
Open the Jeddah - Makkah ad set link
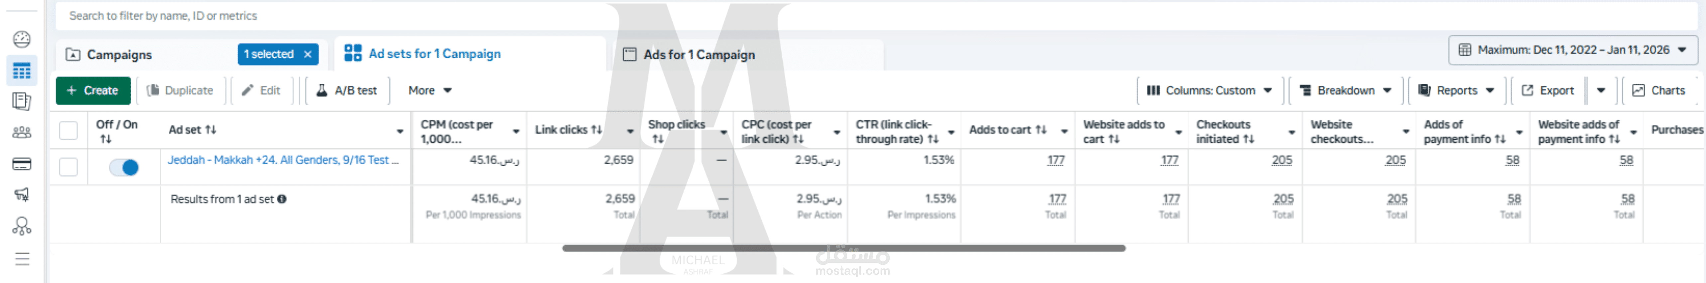(283, 160)
